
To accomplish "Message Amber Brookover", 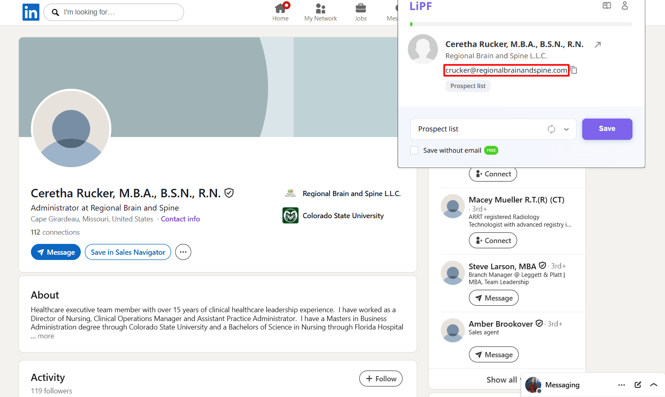I will pyautogui.click(x=494, y=355).
